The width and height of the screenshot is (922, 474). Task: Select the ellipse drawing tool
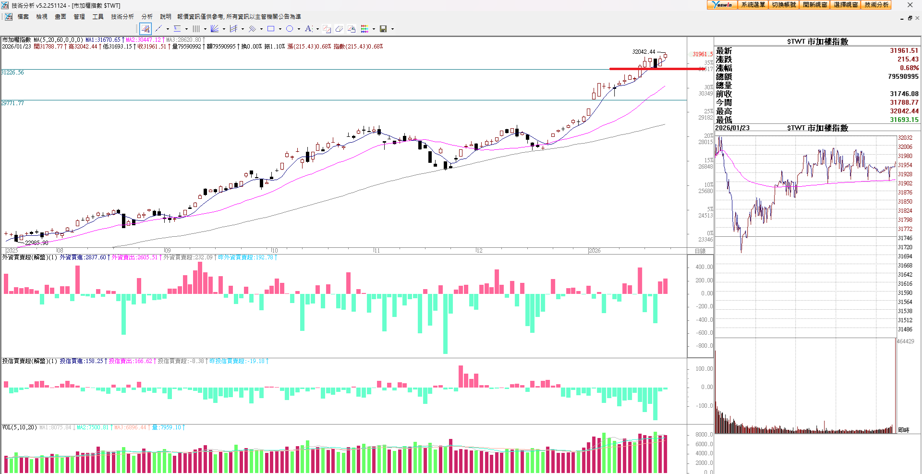(x=290, y=29)
